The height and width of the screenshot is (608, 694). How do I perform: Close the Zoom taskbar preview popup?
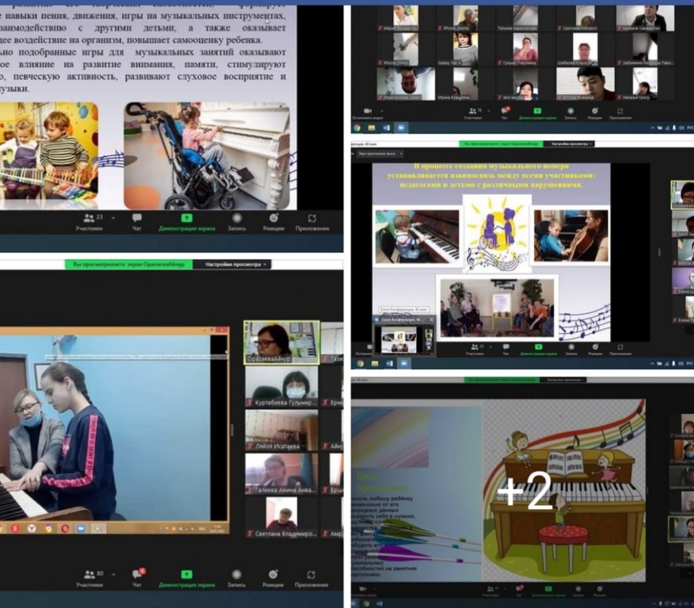(x=432, y=320)
